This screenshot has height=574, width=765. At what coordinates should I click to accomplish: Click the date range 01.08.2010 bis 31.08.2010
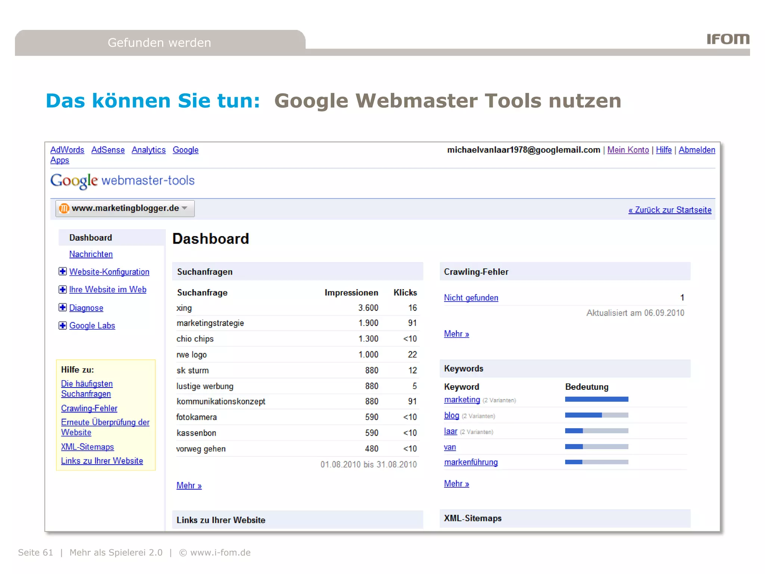pyautogui.click(x=368, y=465)
